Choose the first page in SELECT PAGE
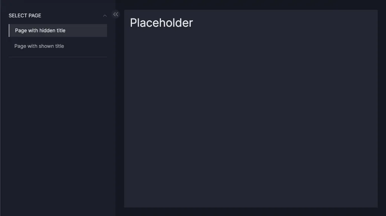 coord(40,30)
